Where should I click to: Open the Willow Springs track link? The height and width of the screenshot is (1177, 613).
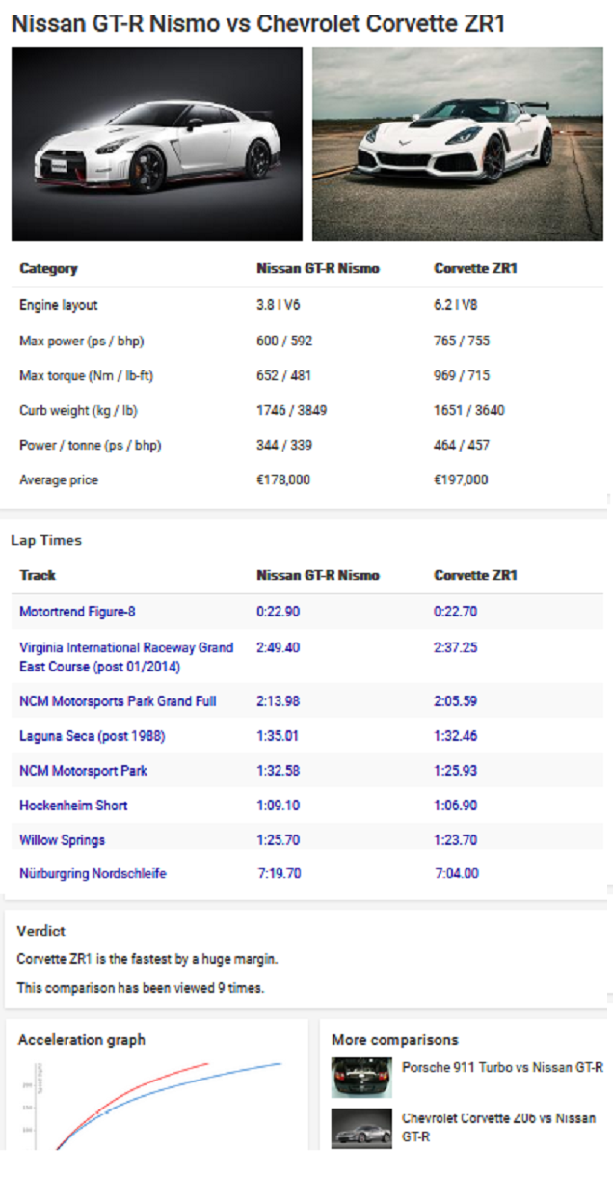pyautogui.click(x=63, y=840)
